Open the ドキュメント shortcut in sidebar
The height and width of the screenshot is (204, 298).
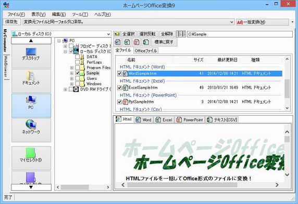[31, 81]
